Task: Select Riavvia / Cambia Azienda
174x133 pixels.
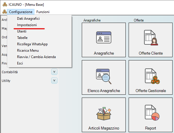Action: pos(36,57)
